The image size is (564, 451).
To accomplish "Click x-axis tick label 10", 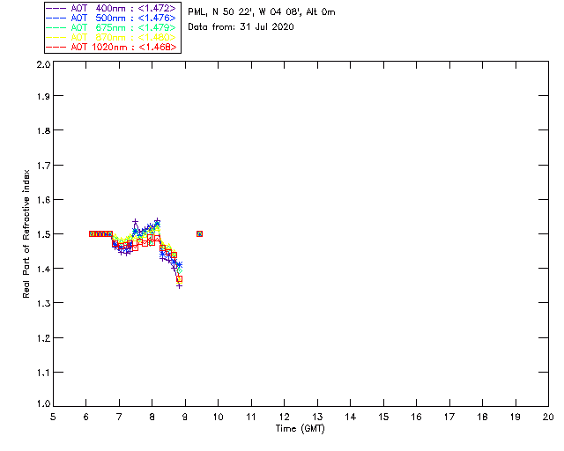I will (218, 417).
